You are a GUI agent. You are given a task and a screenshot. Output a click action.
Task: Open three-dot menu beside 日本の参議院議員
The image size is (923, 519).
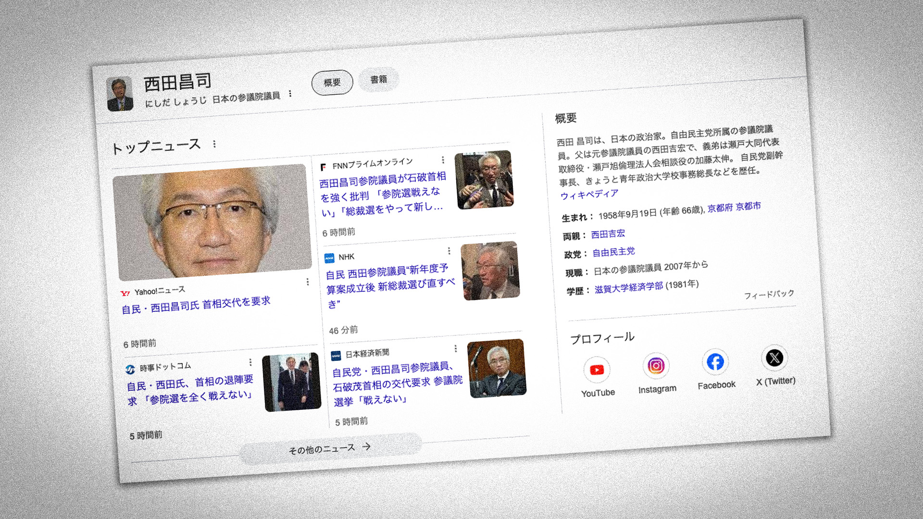click(290, 94)
